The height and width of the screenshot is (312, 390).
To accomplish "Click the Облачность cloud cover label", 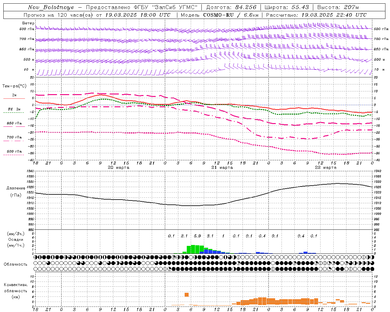I will (x=16, y=264).
